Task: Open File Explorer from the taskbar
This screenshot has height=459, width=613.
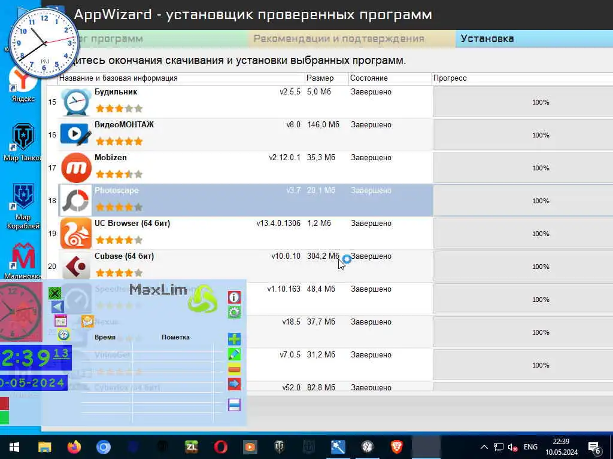Action: coord(44,446)
